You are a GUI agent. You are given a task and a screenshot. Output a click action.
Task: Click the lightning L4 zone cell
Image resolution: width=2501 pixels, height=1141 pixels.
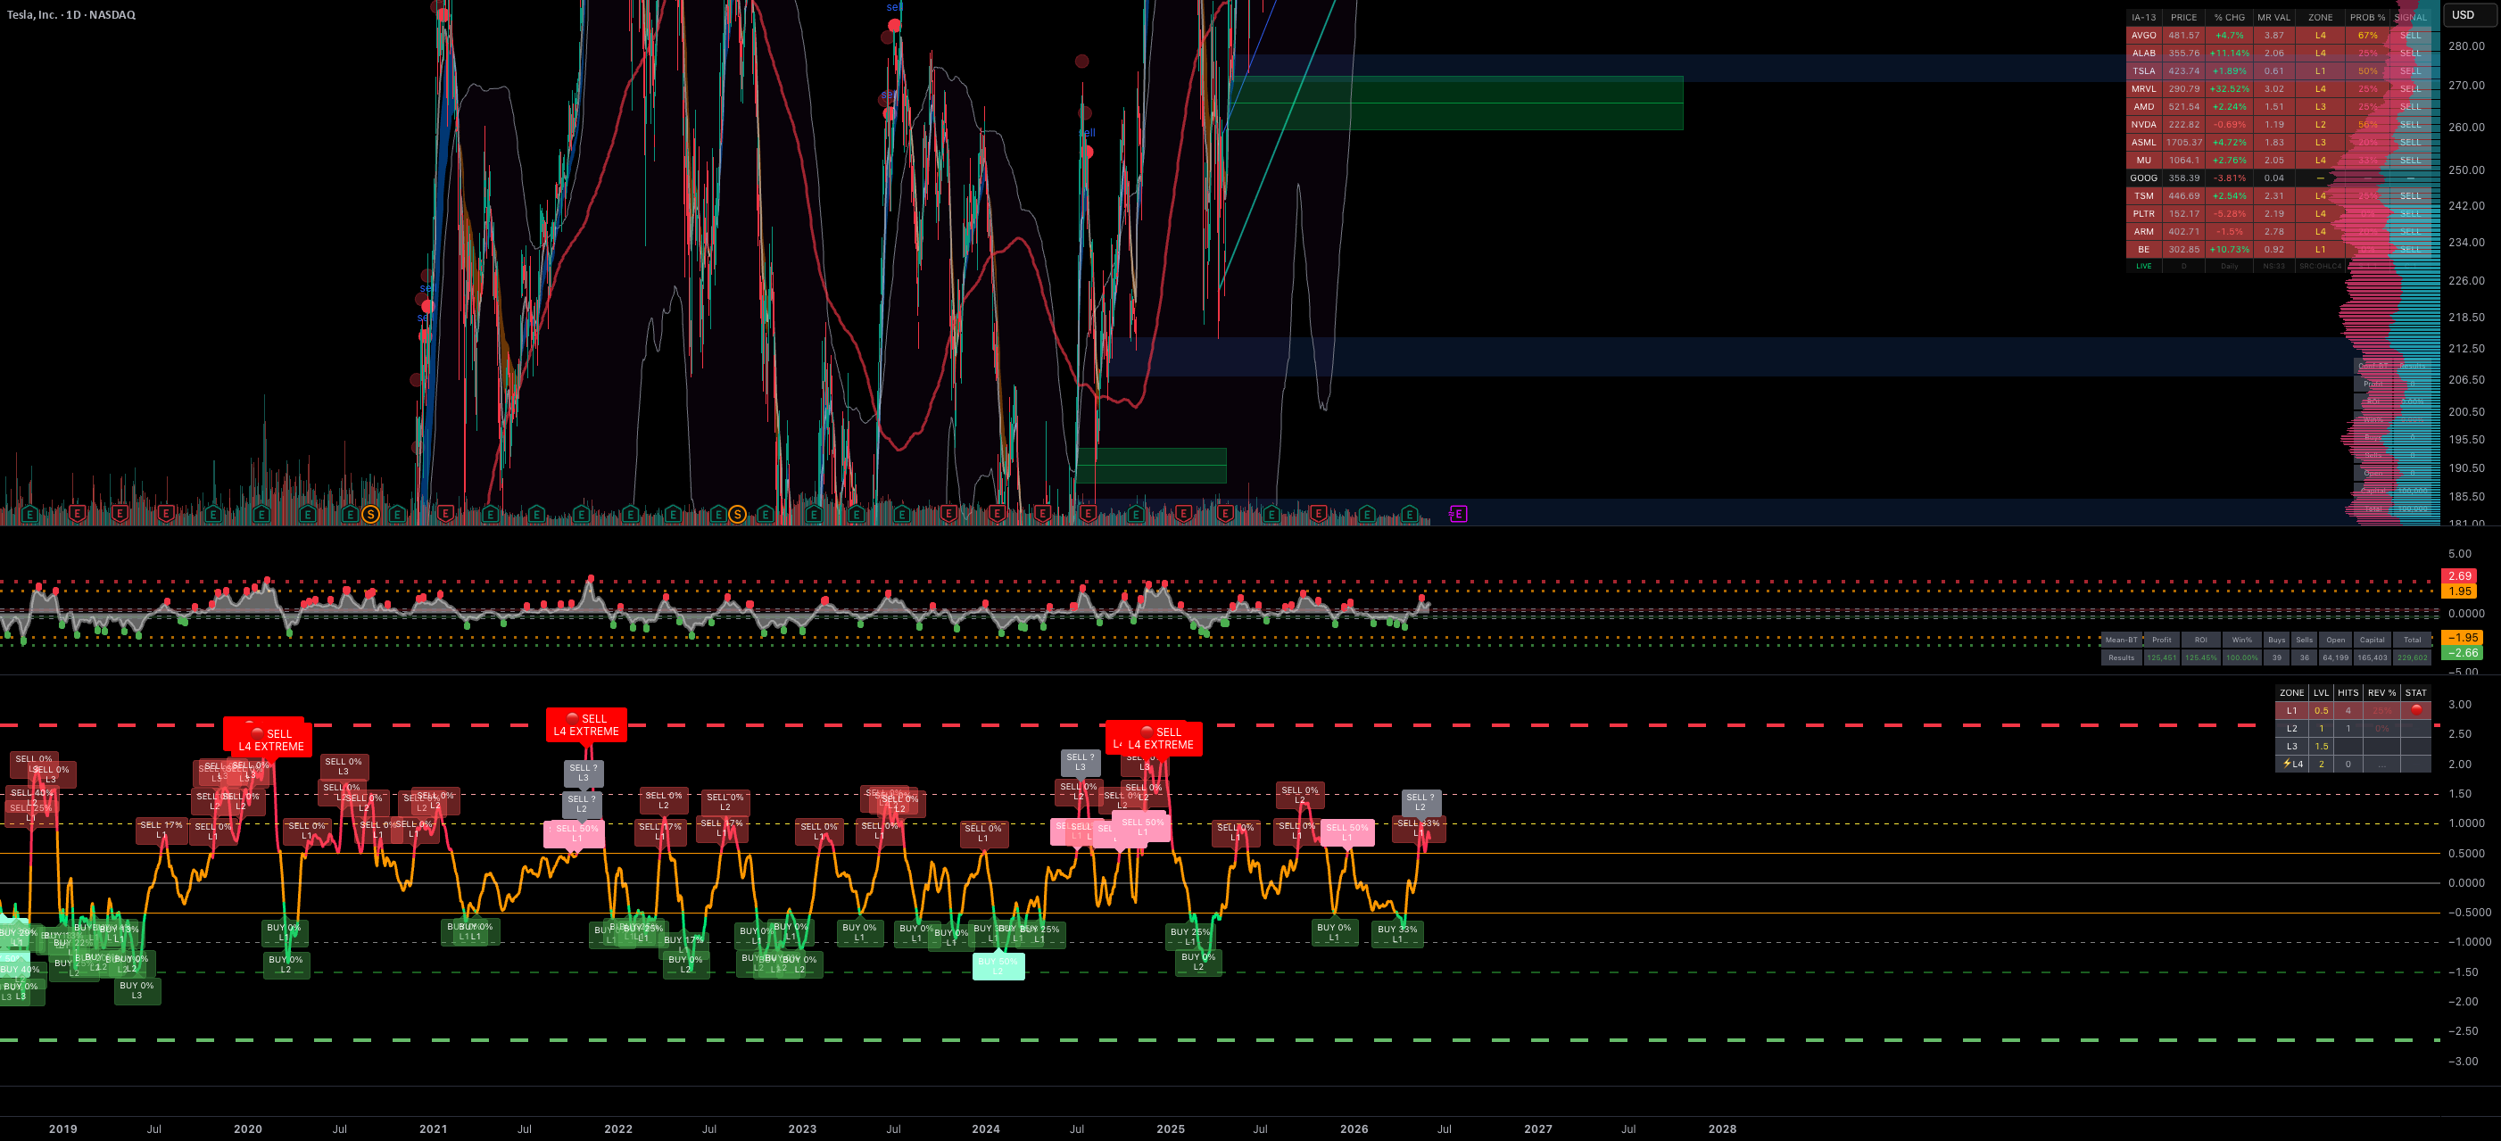coord(2292,764)
